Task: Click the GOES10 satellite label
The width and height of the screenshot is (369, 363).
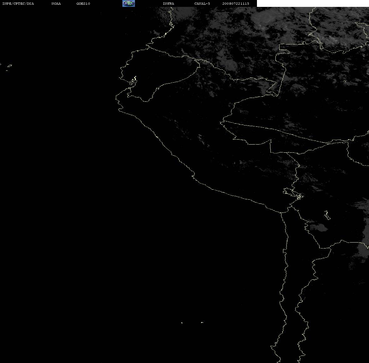Action: pyautogui.click(x=83, y=3)
